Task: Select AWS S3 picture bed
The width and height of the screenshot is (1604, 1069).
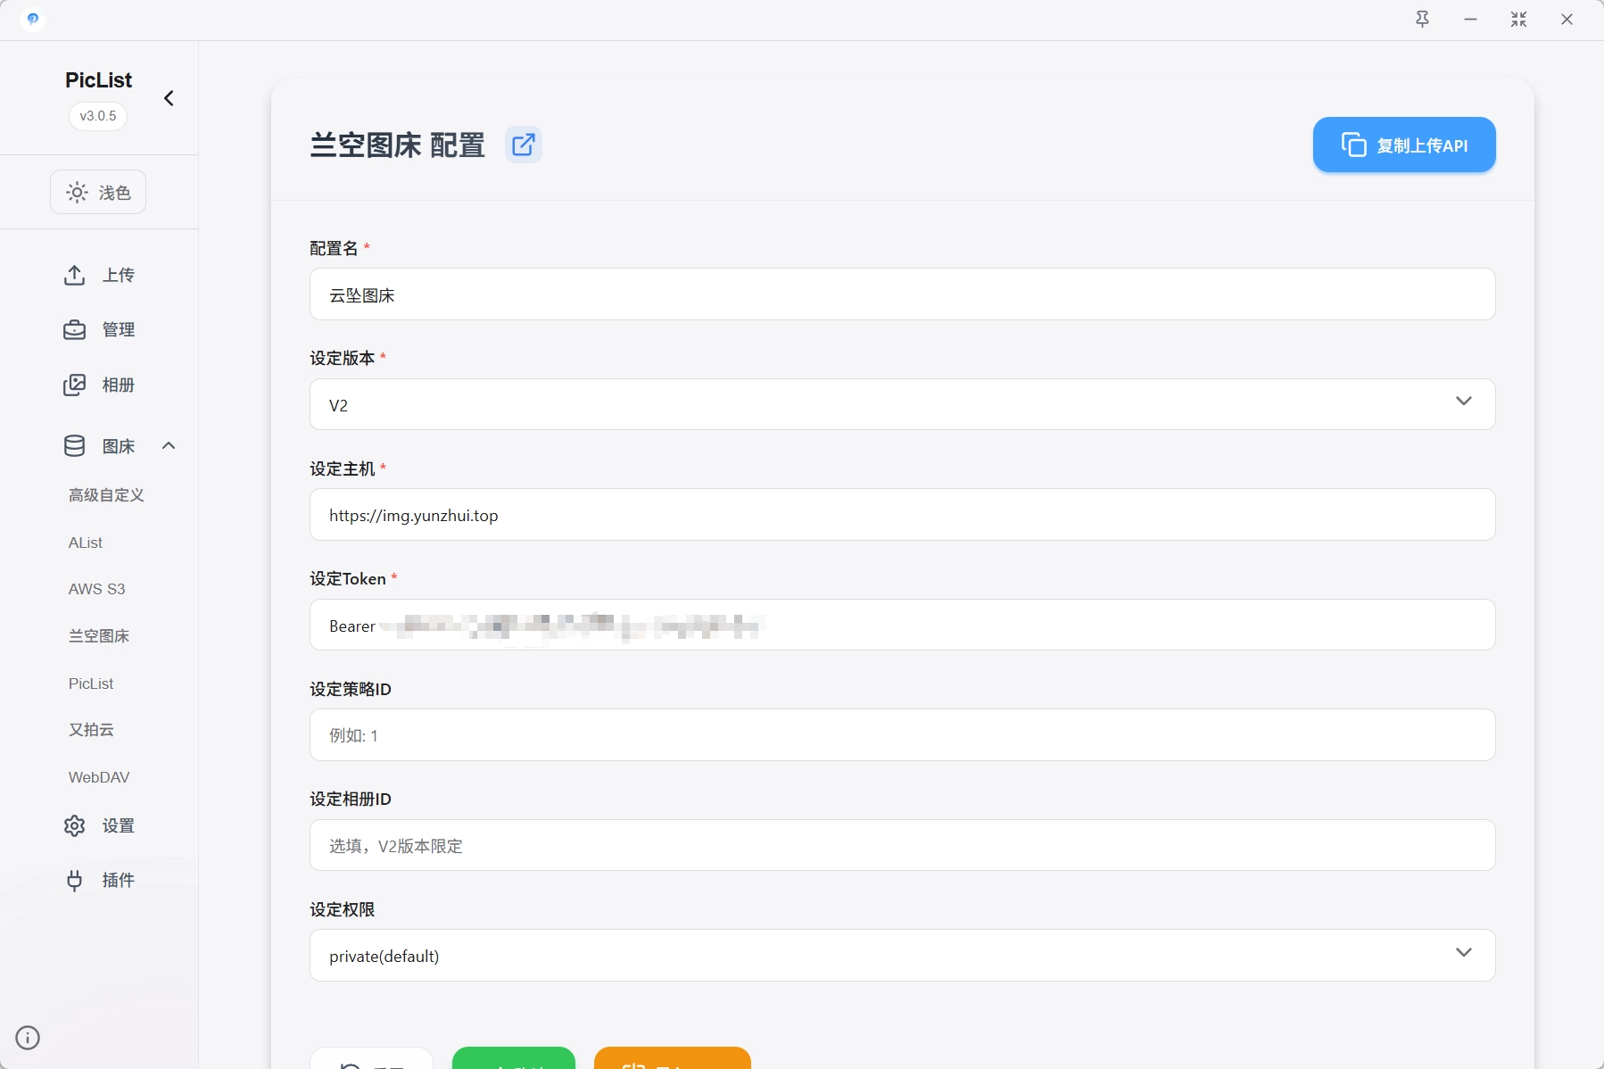Action: (97, 589)
